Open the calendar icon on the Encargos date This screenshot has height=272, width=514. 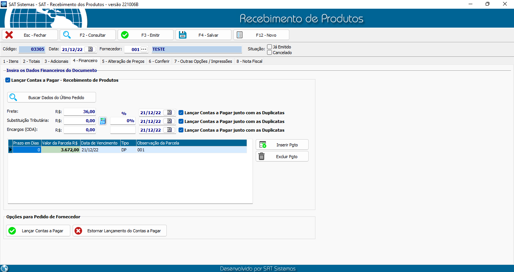pos(169,130)
